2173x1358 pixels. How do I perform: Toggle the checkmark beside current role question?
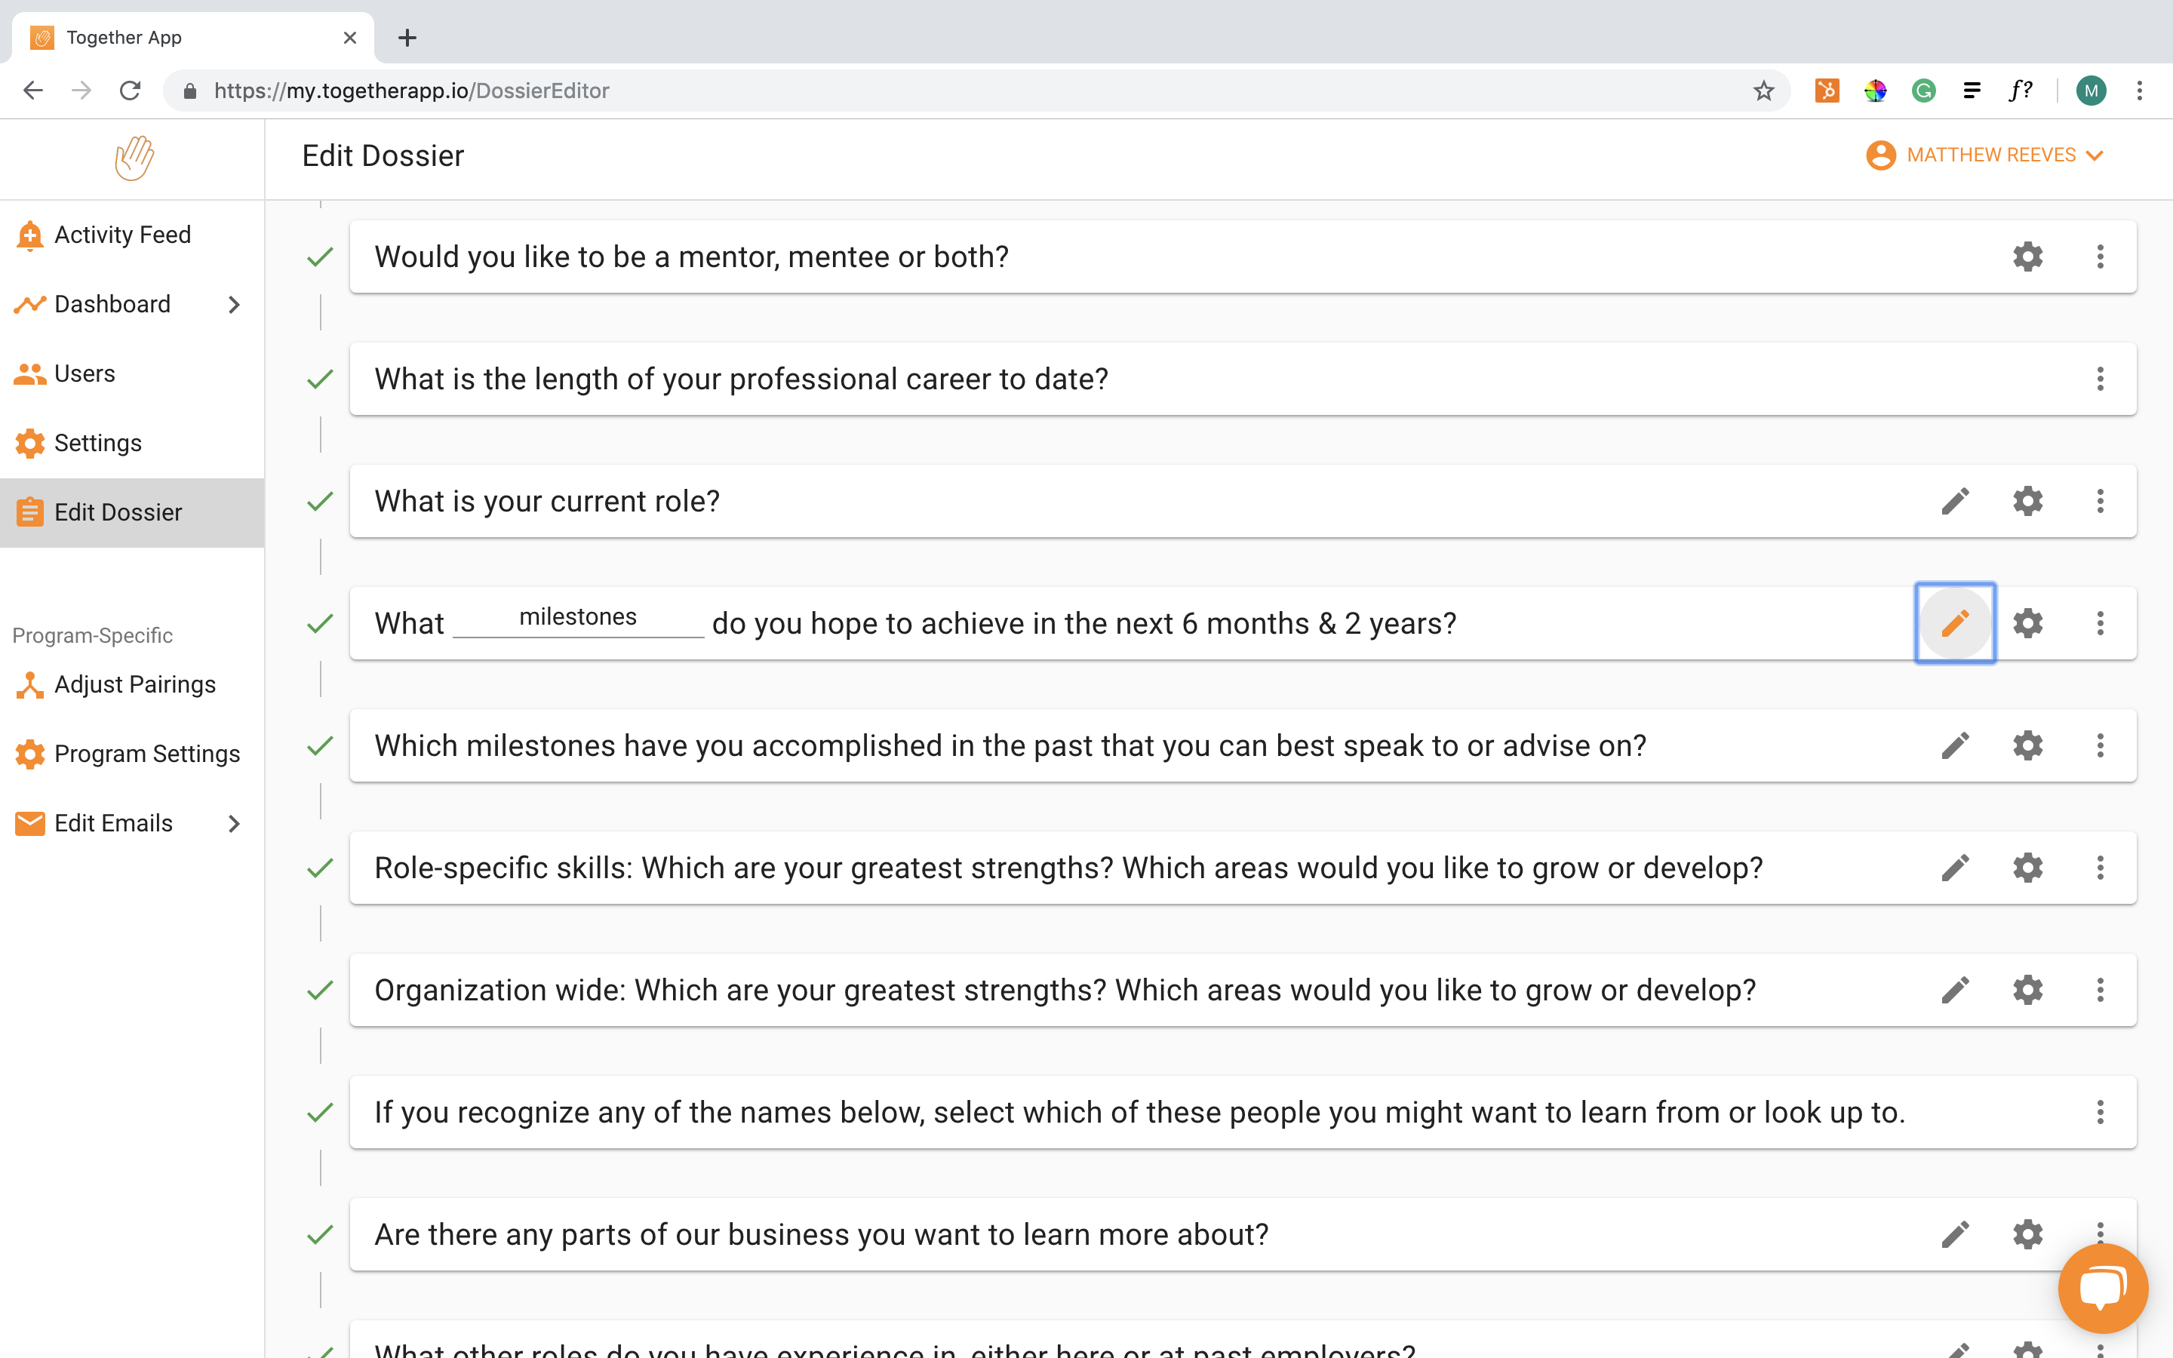pos(320,501)
